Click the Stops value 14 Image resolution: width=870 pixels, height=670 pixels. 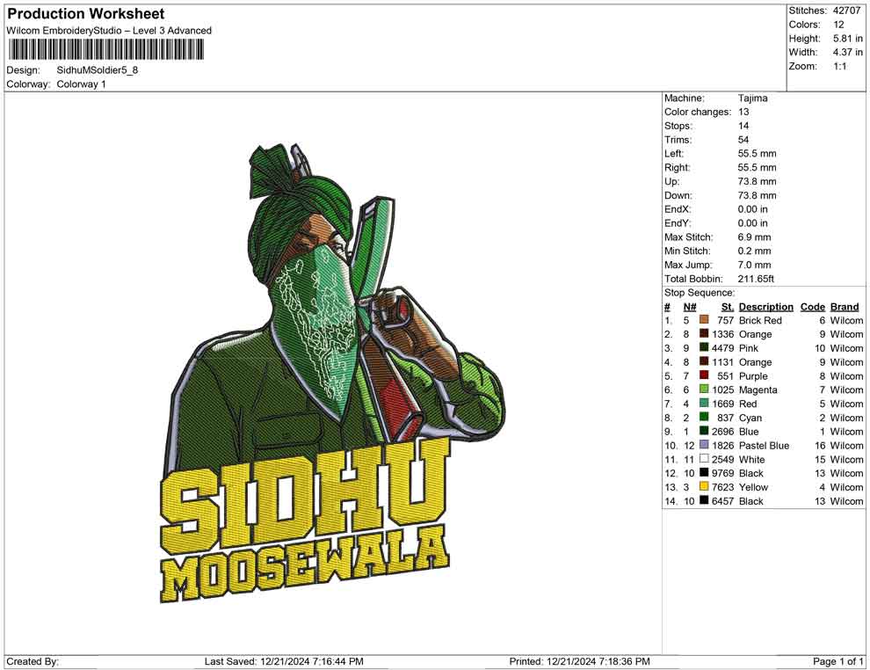743,126
